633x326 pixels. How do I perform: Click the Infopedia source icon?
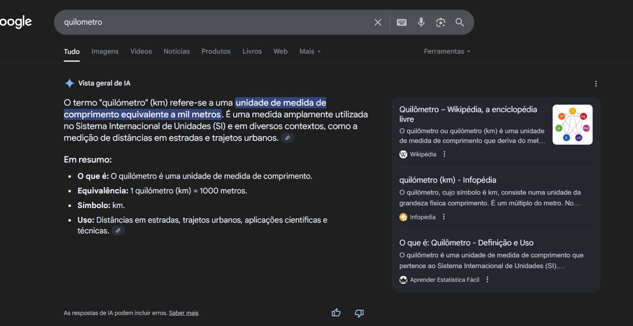click(x=404, y=217)
